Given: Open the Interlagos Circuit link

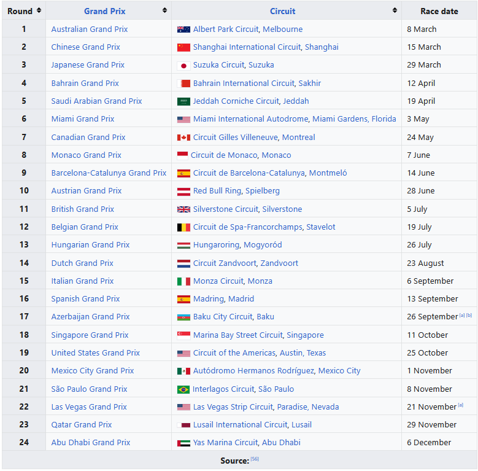Looking at the screenshot, I should 223,389.
